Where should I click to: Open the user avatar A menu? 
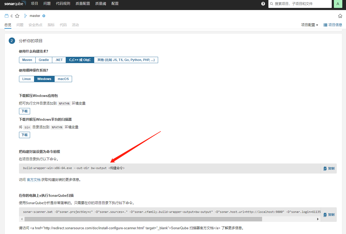338,4
